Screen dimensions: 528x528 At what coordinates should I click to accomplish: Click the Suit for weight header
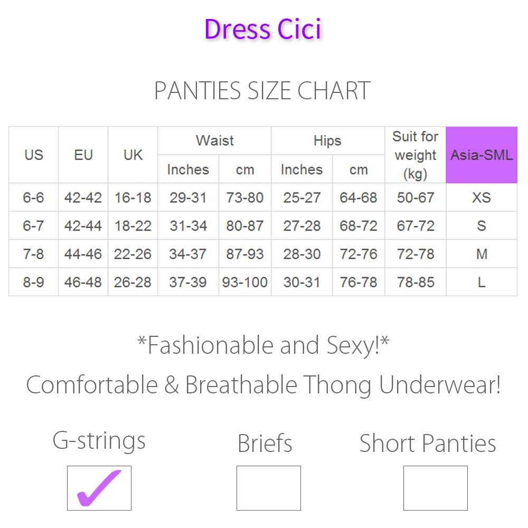(415, 155)
